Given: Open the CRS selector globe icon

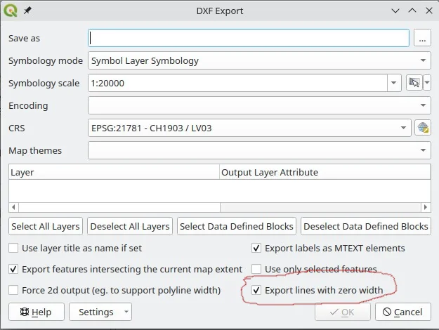Looking at the screenshot, I should 422,128.
